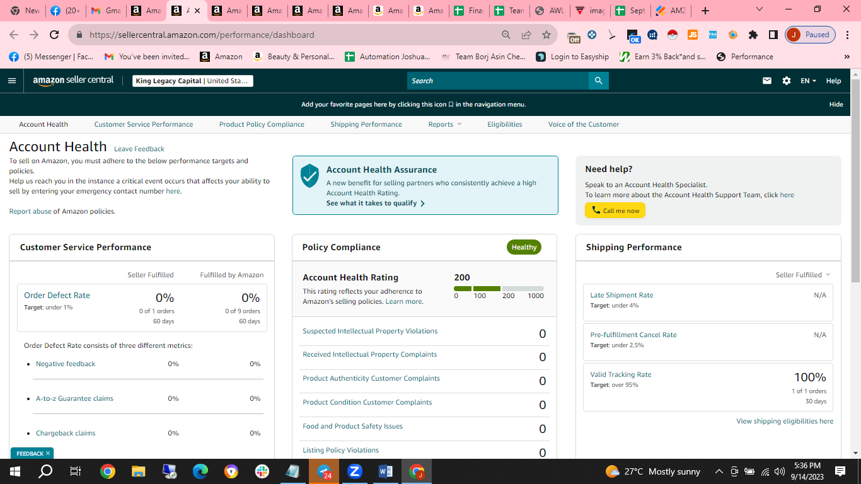Screen dimensions: 861x484
Task: Open the Seller Fulfilled dropdown in Shipping Performance
Action: (803, 275)
